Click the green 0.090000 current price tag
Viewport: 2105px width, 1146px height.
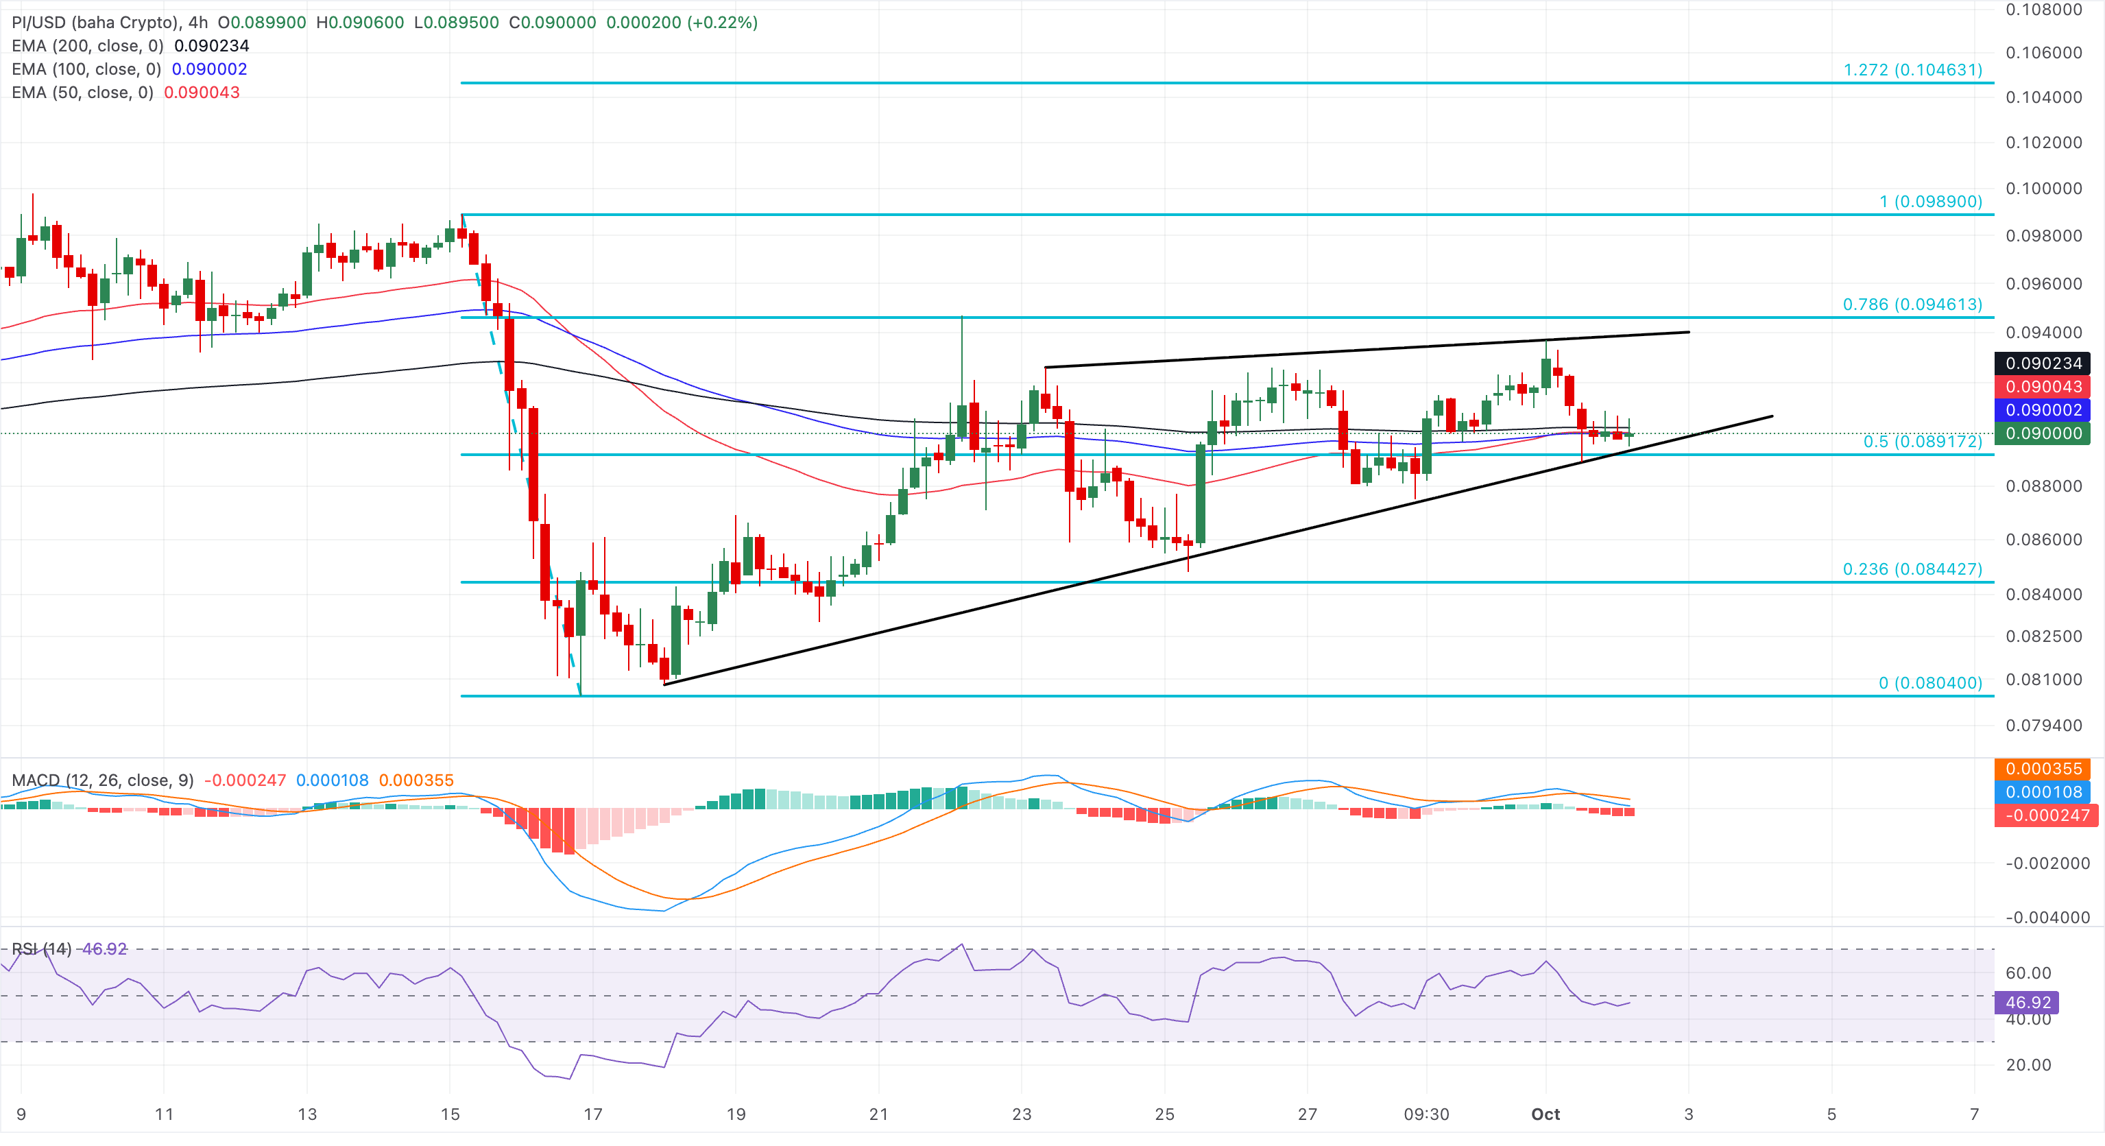click(2043, 434)
